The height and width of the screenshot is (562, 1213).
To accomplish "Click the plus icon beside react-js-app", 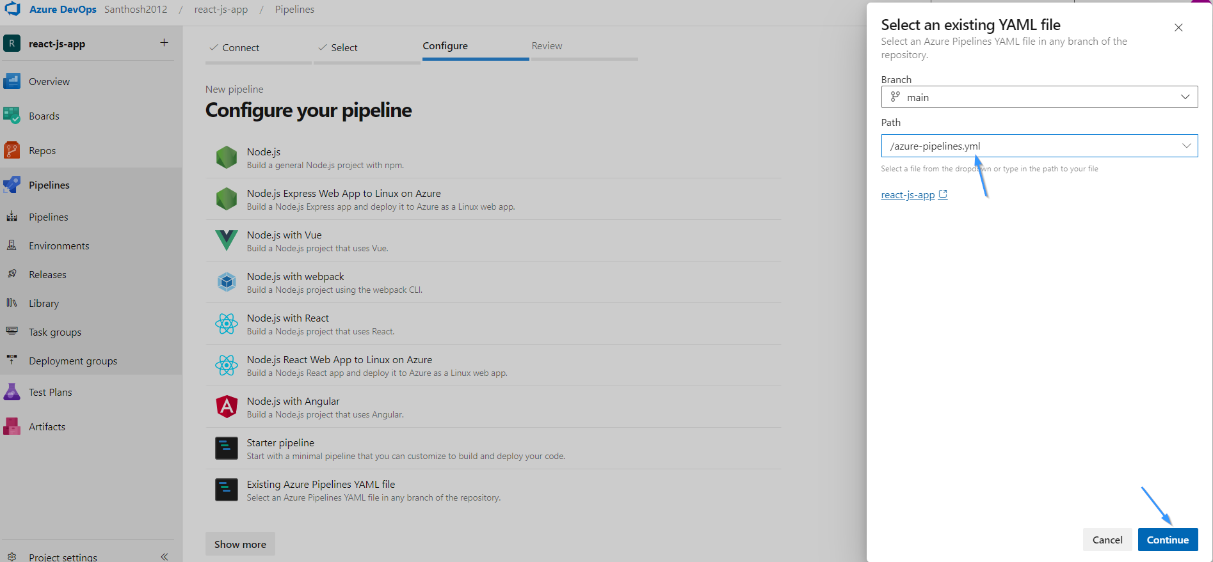I will (164, 43).
